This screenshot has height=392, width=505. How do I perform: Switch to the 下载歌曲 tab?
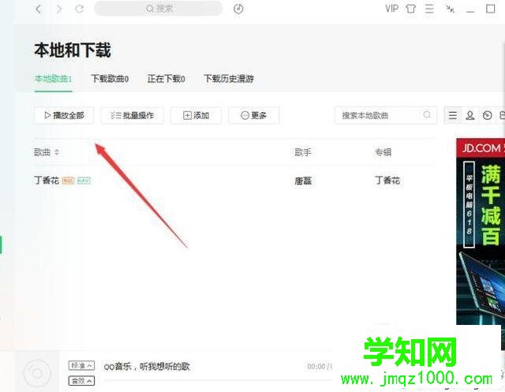tap(110, 79)
